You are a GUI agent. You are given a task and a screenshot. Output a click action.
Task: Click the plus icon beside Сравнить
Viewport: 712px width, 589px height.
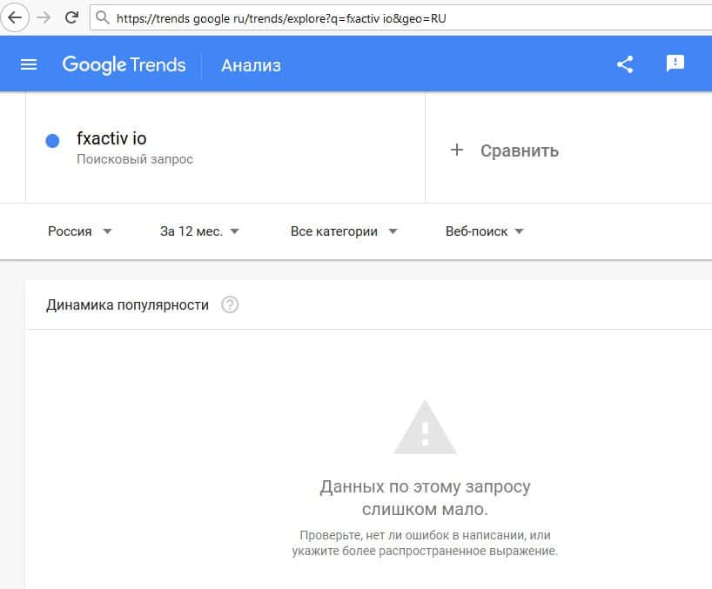457,151
